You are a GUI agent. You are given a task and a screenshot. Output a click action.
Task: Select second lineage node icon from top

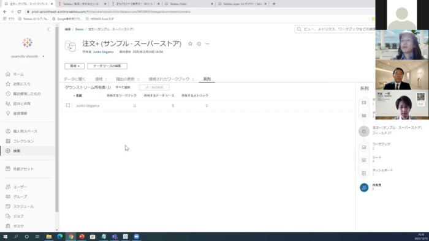(x=364, y=116)
